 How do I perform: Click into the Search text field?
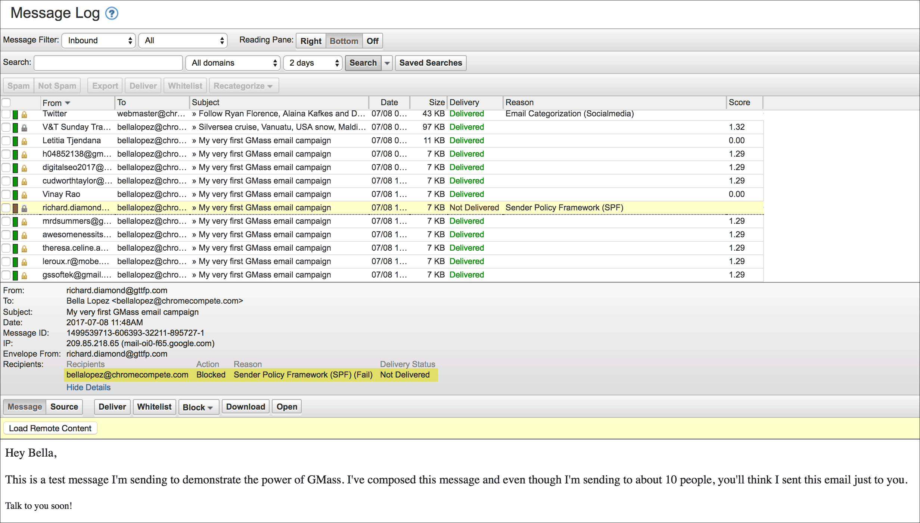tap(108, 63)
